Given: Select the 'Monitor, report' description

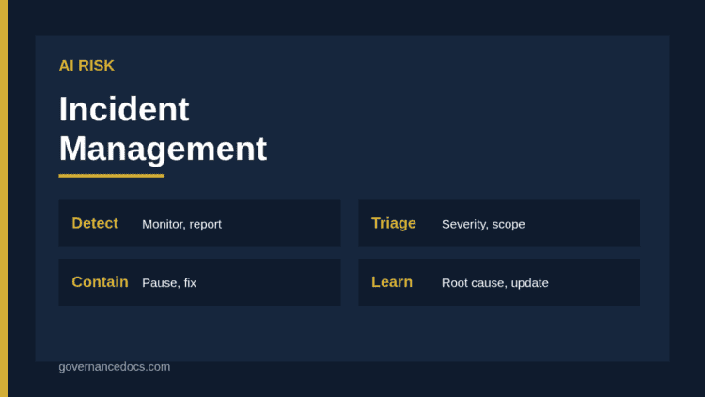Looking at the screenshot, I should point(181,224).
